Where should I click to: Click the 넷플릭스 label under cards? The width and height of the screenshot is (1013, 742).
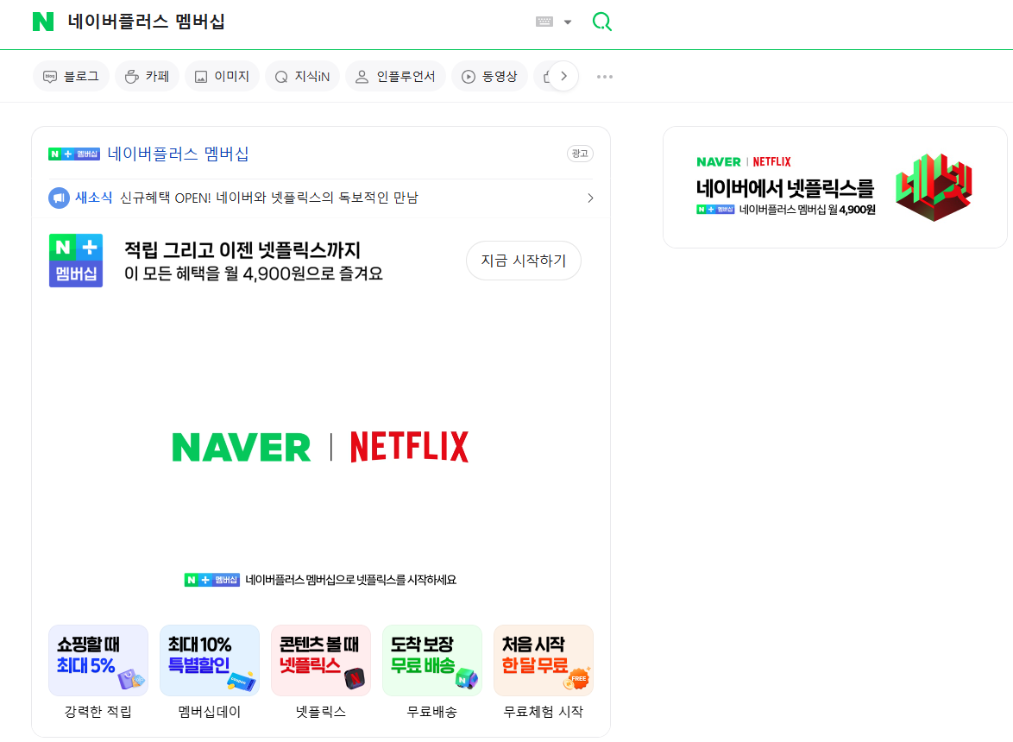pyautogui.click(x=321, y=712)
